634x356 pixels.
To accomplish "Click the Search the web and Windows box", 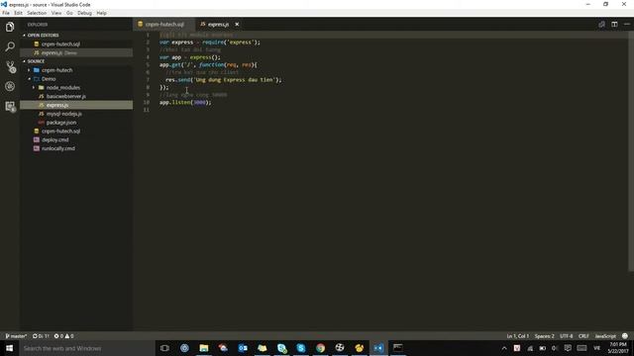I will click(87, 348).
